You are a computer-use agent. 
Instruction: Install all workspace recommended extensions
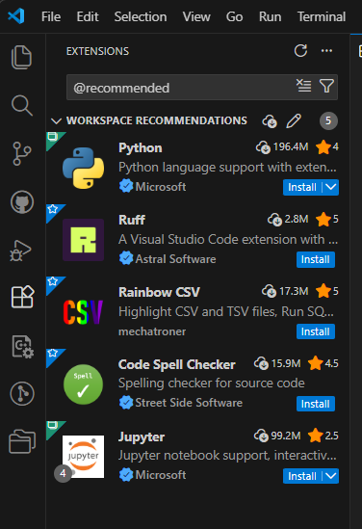pyautogui.click(x=270, y=121)
